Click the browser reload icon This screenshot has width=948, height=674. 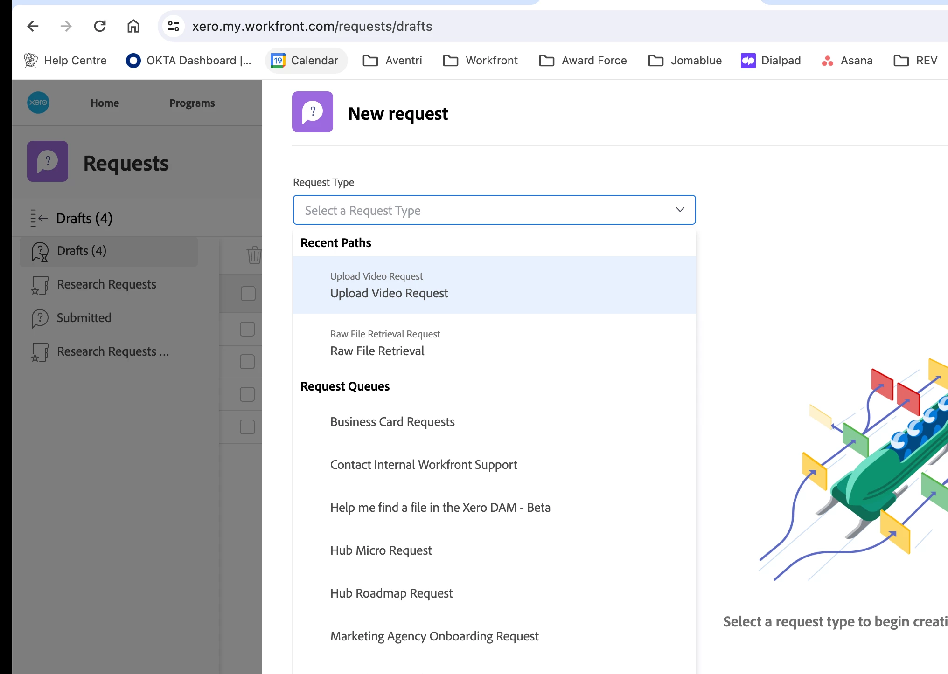coord(100,26)
